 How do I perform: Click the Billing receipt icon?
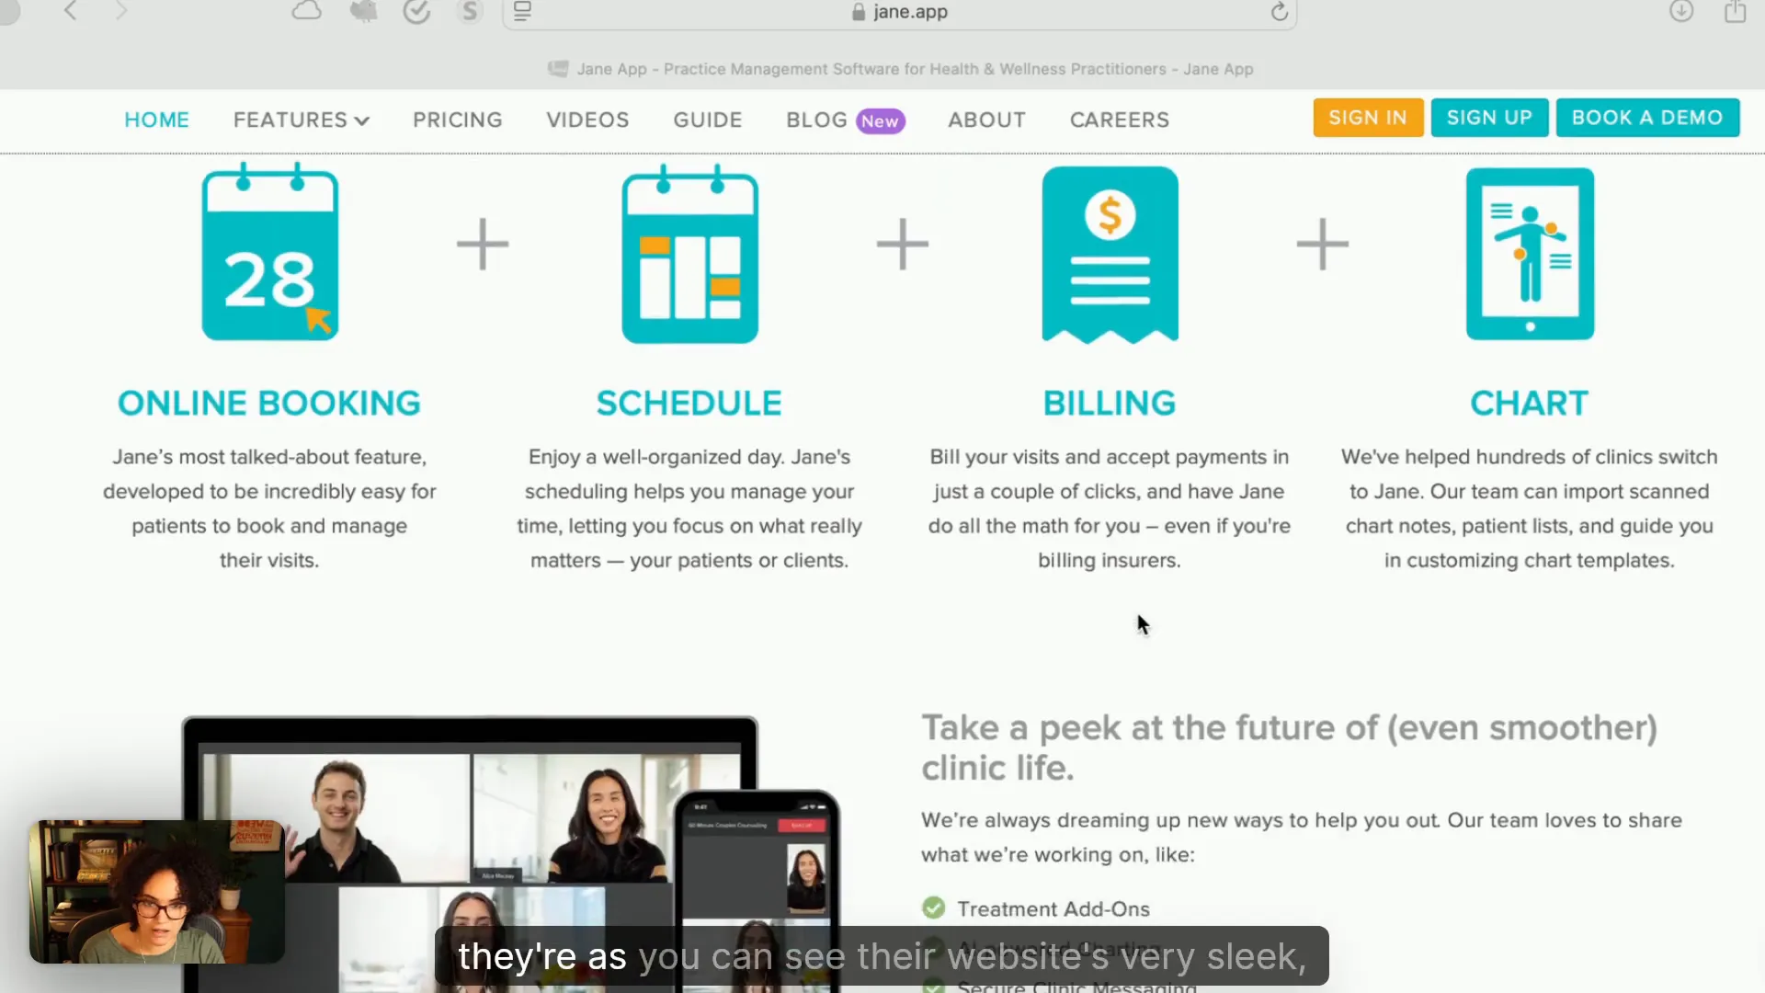click(1110, 255)
